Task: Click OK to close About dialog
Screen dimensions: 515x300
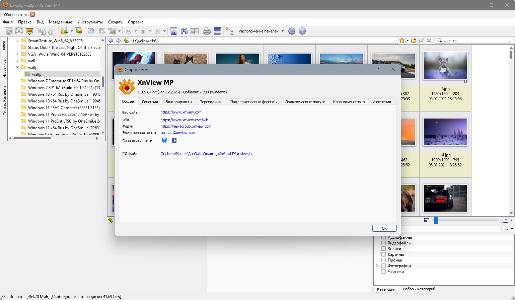Action: pos(384,228)
